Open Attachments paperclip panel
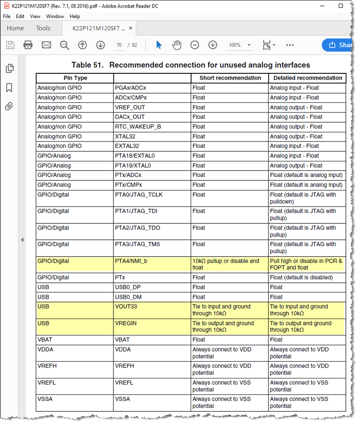Viewport: 356px width, 421px height. (x=9, y=106)
